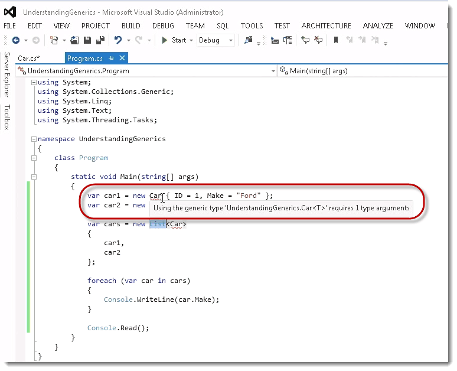Open the TOOLS menu
Screen dimensions: 457x371
[x=252, y=26]
